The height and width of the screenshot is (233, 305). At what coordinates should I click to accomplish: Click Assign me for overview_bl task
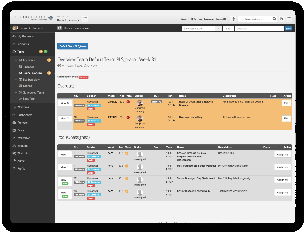coord(282,192)
